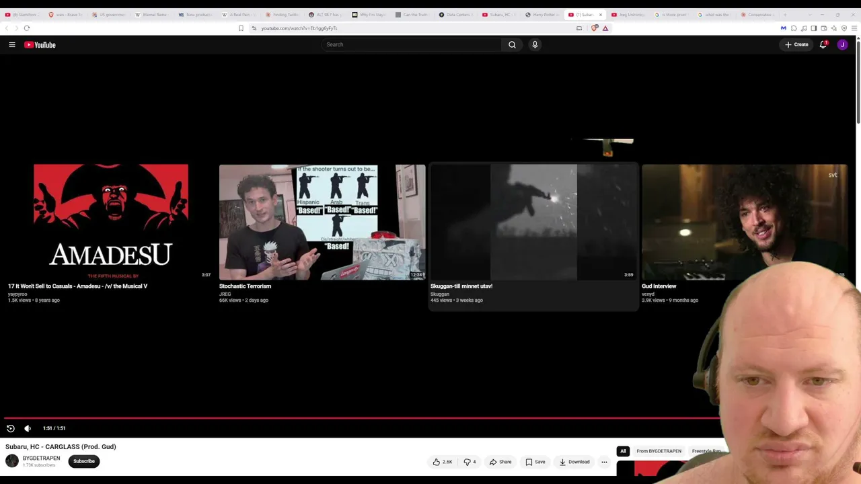Mute the video volume
Screen dimensions: 861x484
[28, 428]
